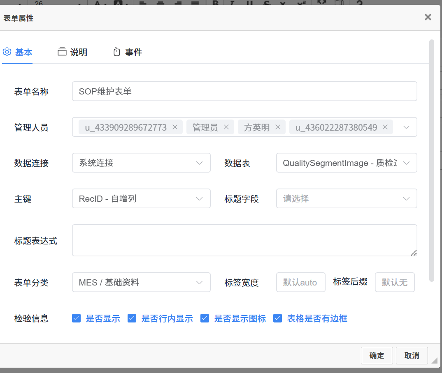This screenshot has height=373, width=442.
Task: Remove the 方英明 tag
Action: 277,127
